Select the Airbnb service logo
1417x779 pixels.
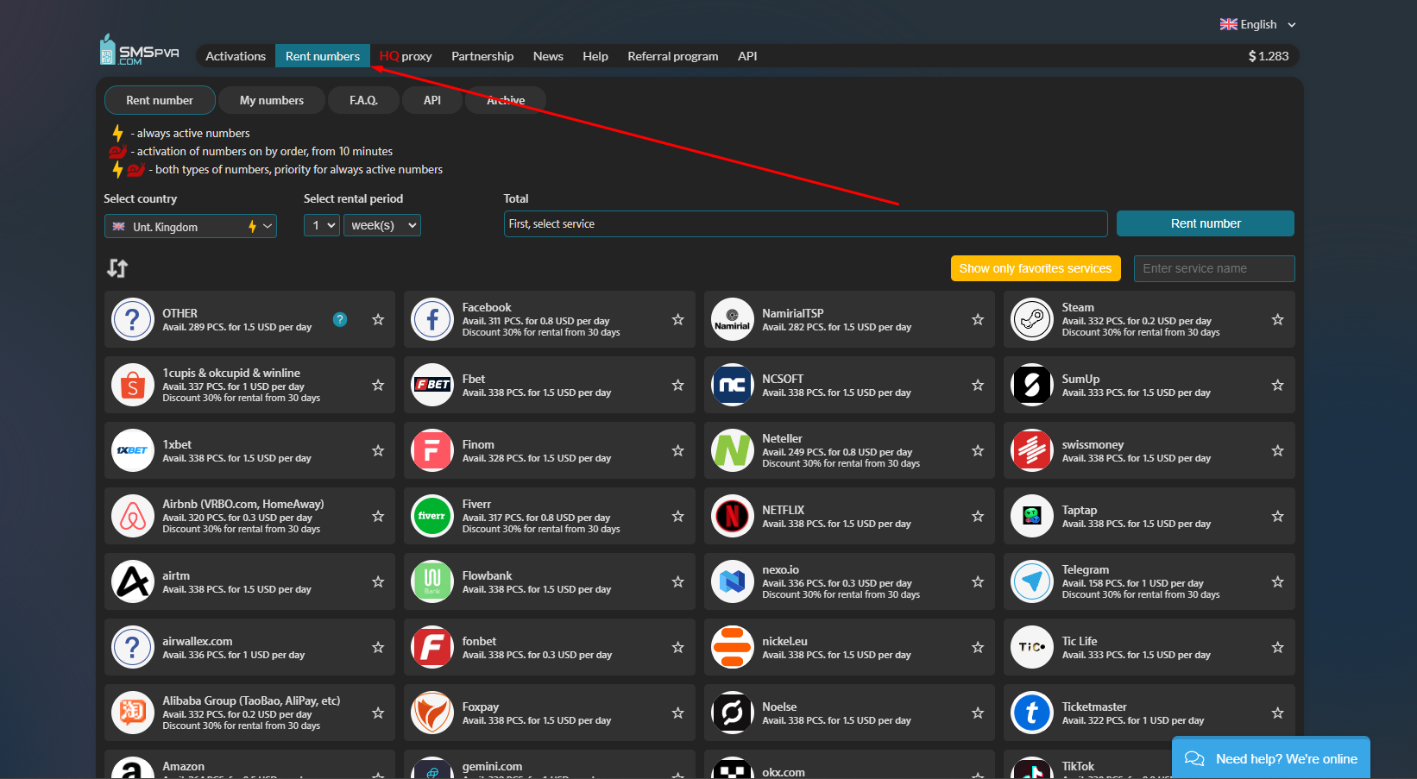pyautogui.click(x=133, y=516)
